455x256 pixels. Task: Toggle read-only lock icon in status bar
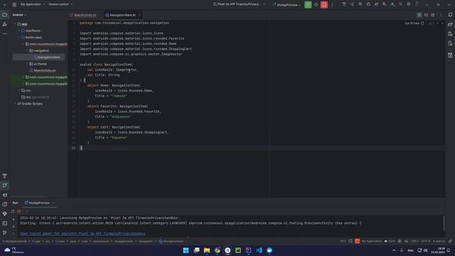pyautogui.click(x=450, y=241)
